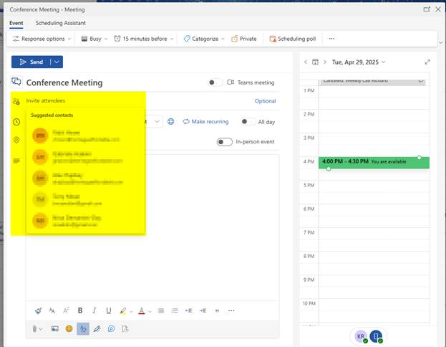Expand the ribbon with the chevron
This screenshot has height=347, width=446.
pos(441,42)
